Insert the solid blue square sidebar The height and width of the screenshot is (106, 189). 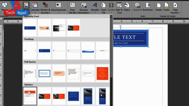(x=74, y=96)
